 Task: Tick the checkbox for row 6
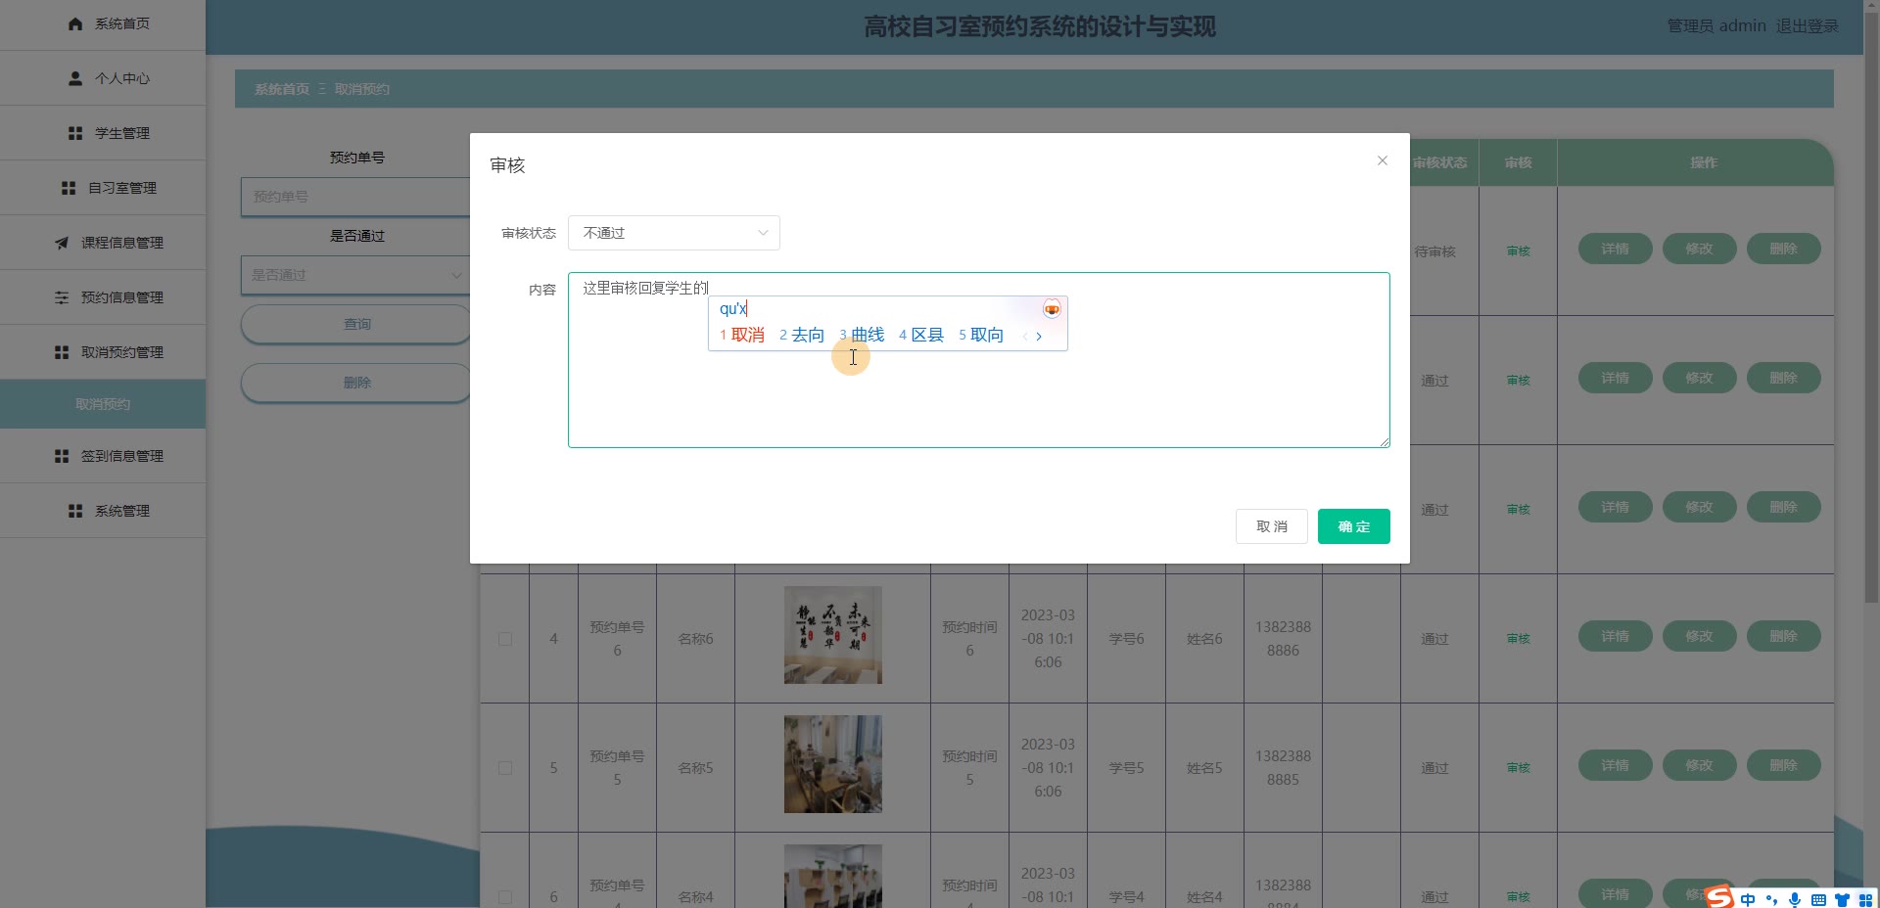505,897
